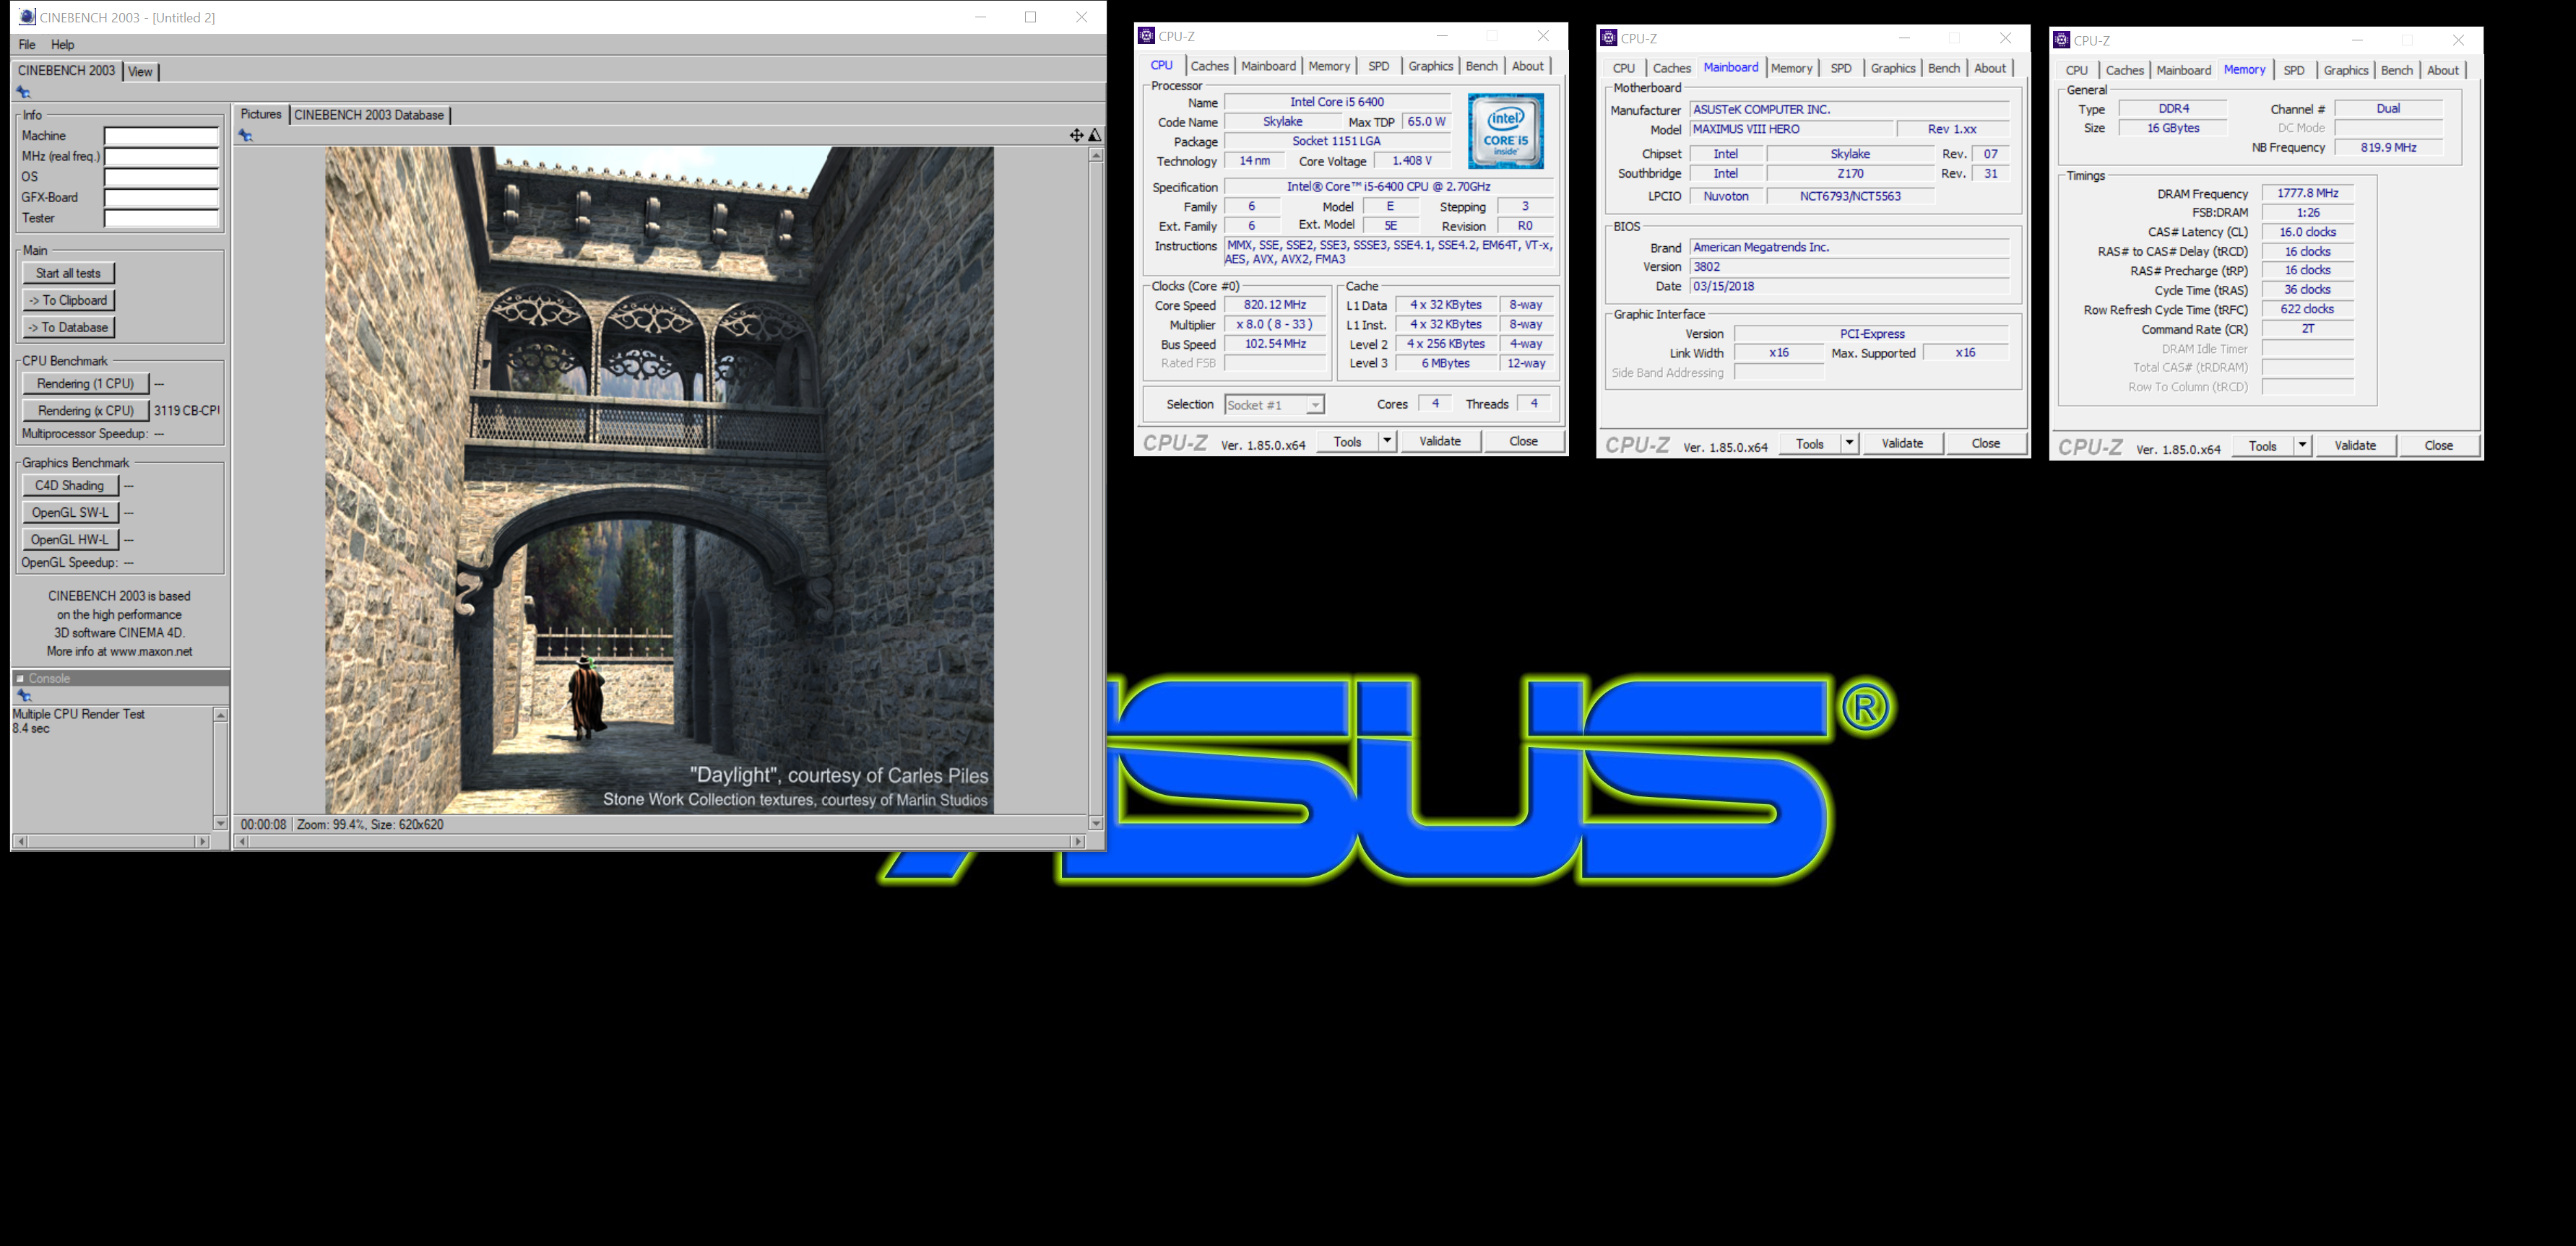Click the Console panel header square icon
2576x1246 pixels.
pyautogui.click(x=20, y=679)
